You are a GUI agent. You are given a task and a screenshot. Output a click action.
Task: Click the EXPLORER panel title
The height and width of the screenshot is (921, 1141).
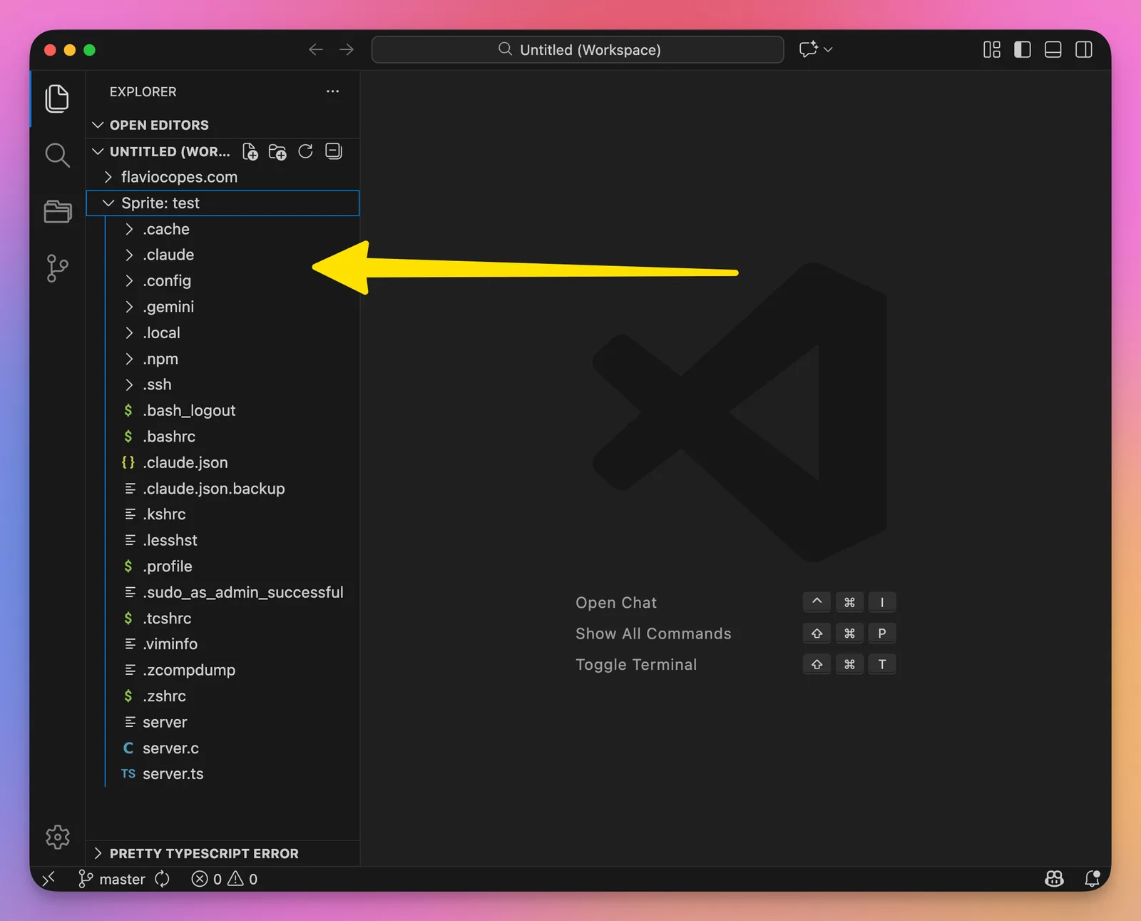point(143,91)
